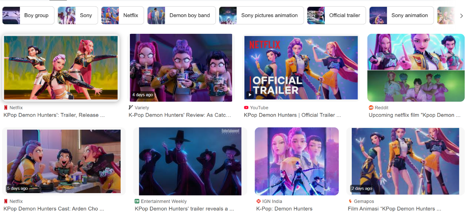470x217 pixels.
Task: Select the 'Boy group' filter chip
Action: pos(28,15)
